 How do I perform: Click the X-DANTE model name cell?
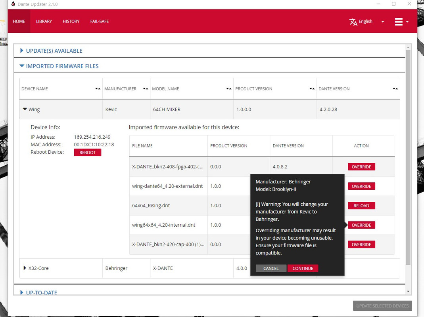(192, 268)
